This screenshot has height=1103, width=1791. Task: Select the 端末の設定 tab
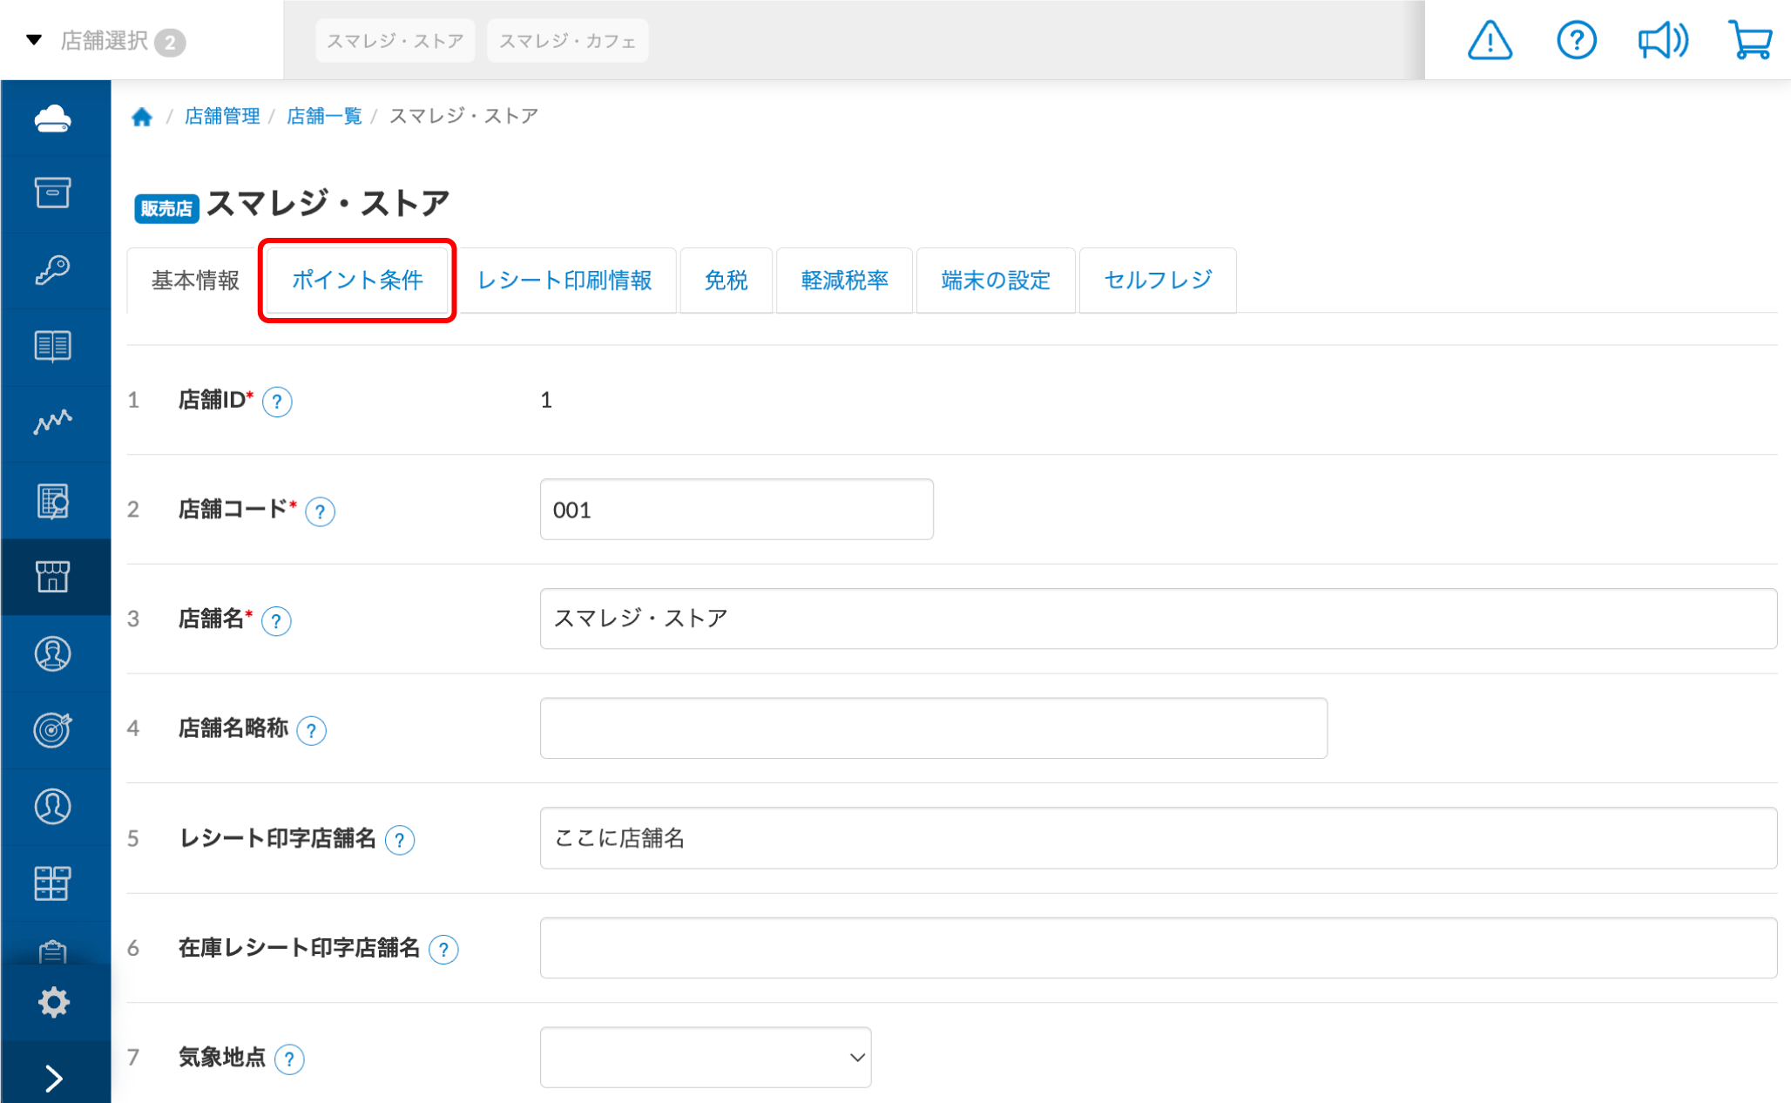[995, 281]
